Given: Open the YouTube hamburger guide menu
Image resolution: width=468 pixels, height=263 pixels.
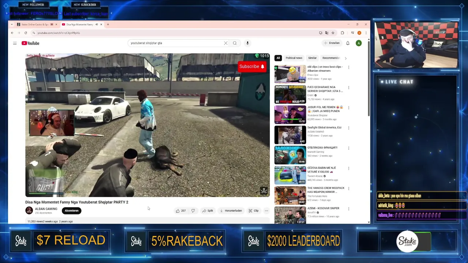Looking at the screenshot, I should point(15,43).
